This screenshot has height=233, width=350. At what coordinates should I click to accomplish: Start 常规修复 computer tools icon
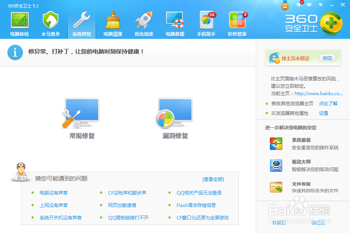[x=81, y=113]
